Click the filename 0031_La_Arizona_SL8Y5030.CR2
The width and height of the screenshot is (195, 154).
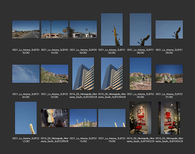pos(26,51)
